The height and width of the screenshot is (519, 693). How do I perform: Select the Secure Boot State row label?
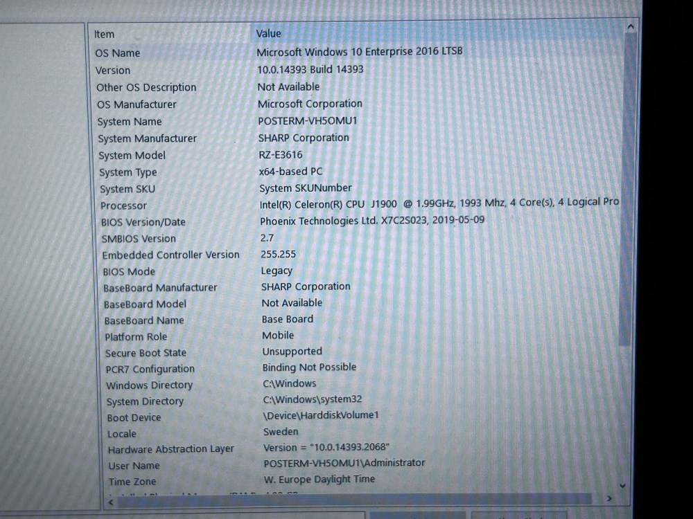[x=146, y=353]
